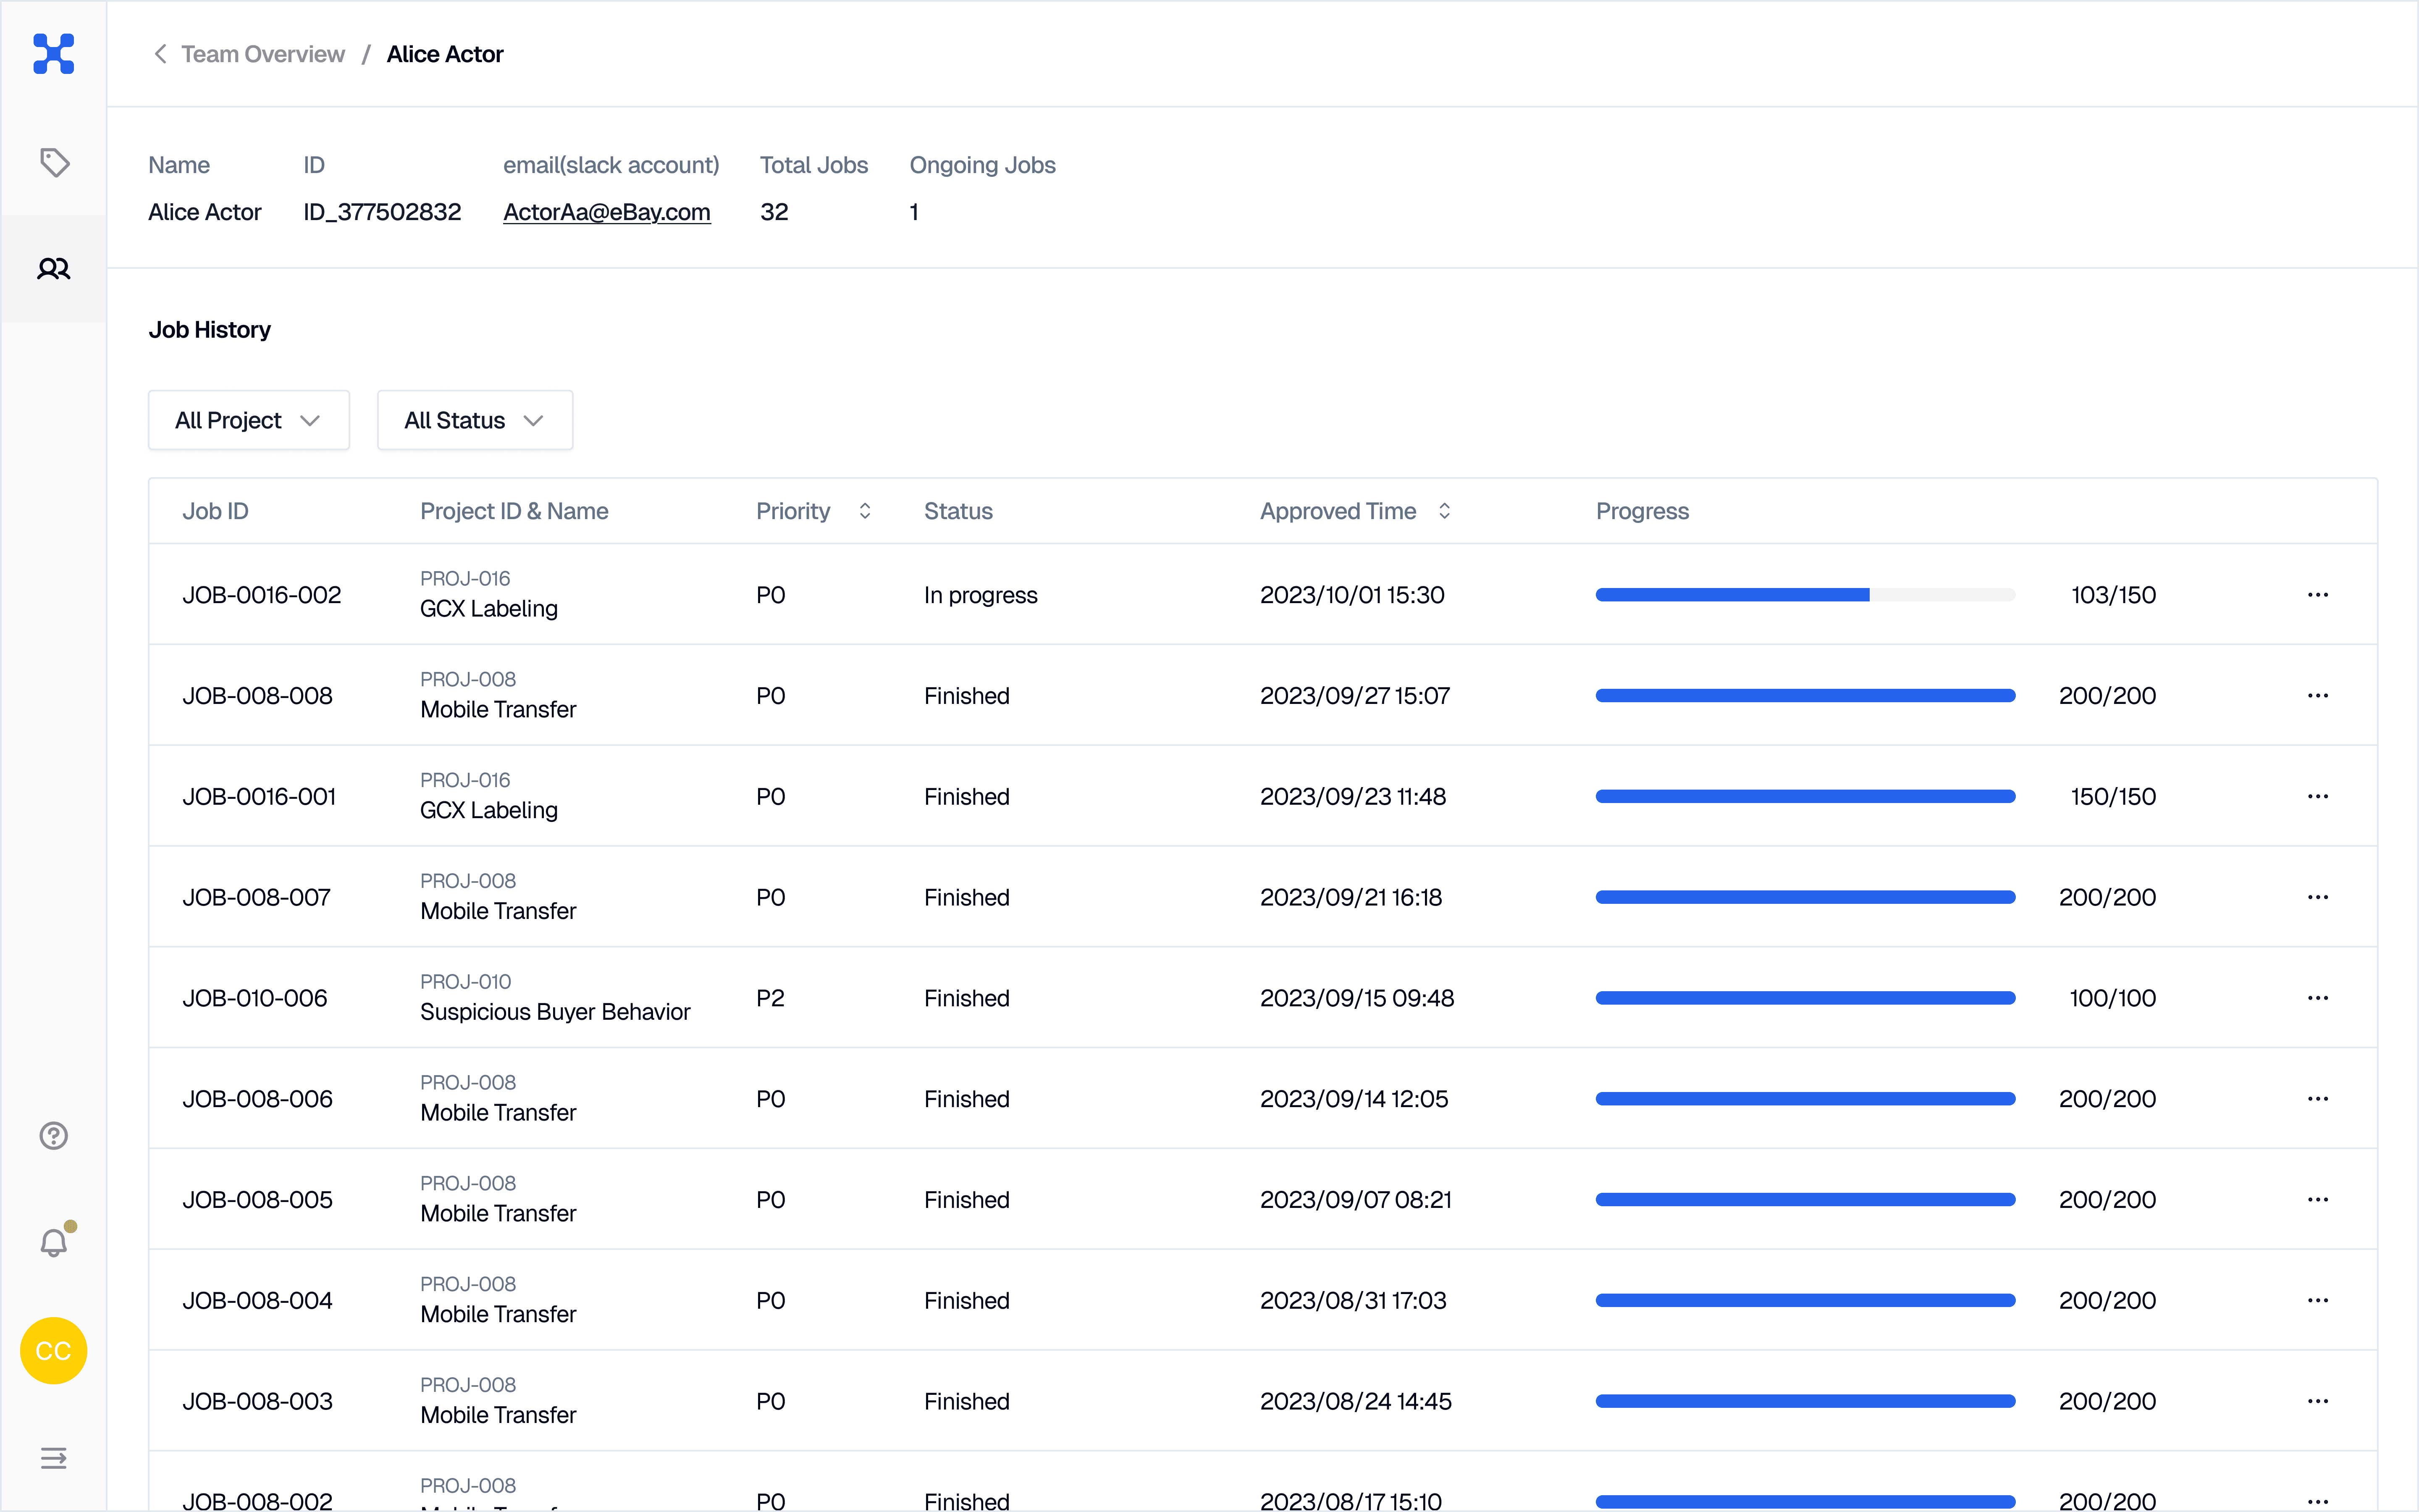Open the help question mark icon
The height and width of the screenshot is (1512, 2419).
coord(54,1136)
